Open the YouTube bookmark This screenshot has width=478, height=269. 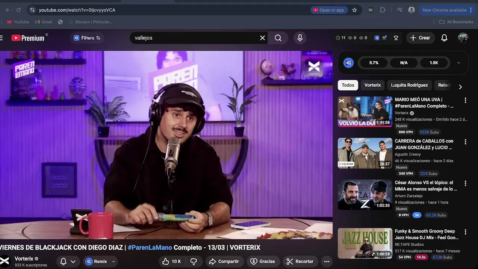coord(18,22)
